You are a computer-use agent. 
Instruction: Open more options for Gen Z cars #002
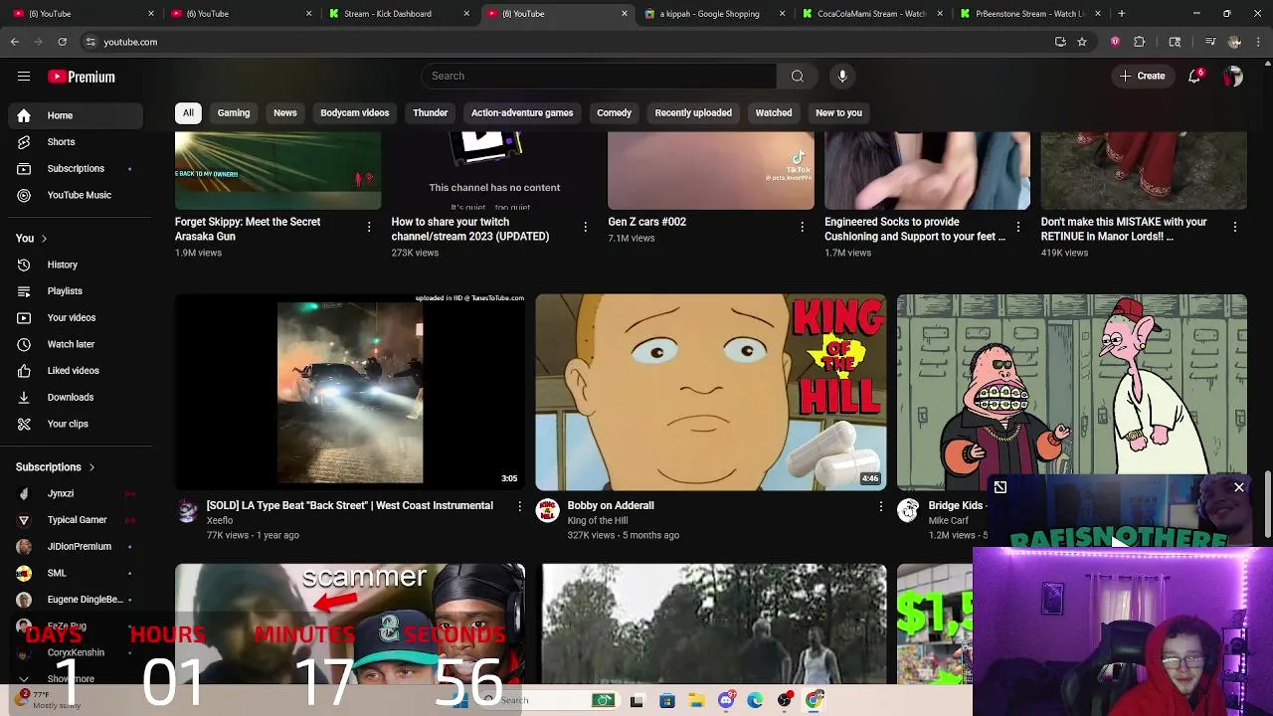[x=802, y=228]
